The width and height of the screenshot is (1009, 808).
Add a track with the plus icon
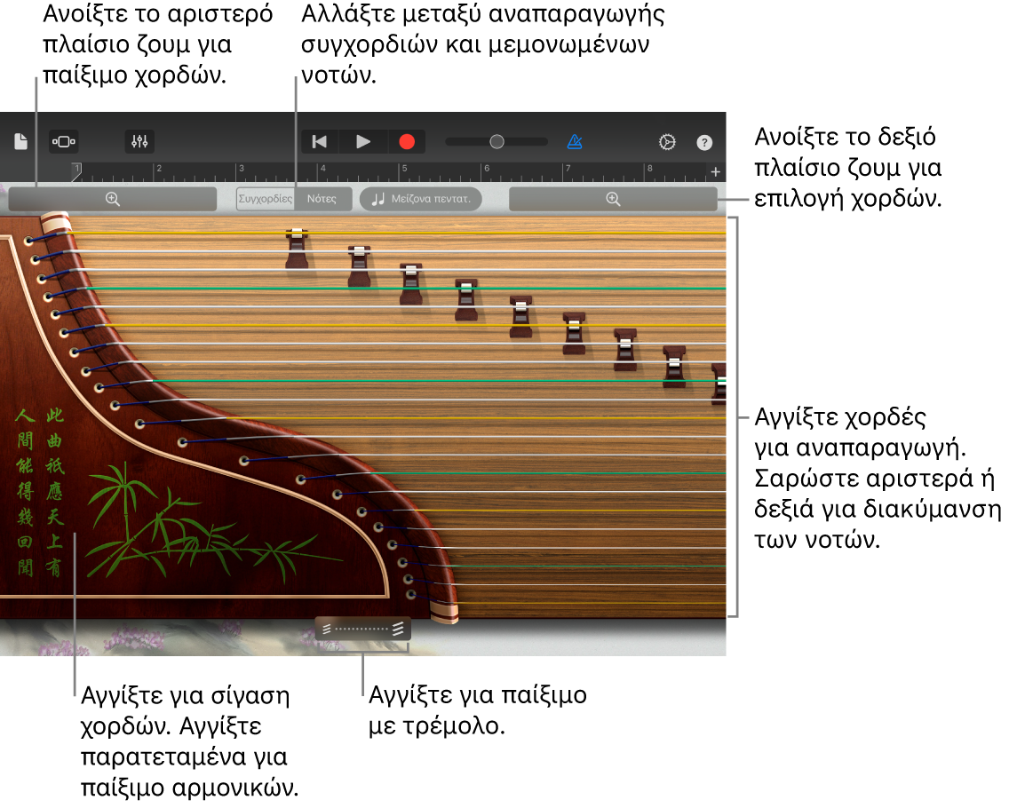pos(715,171)
